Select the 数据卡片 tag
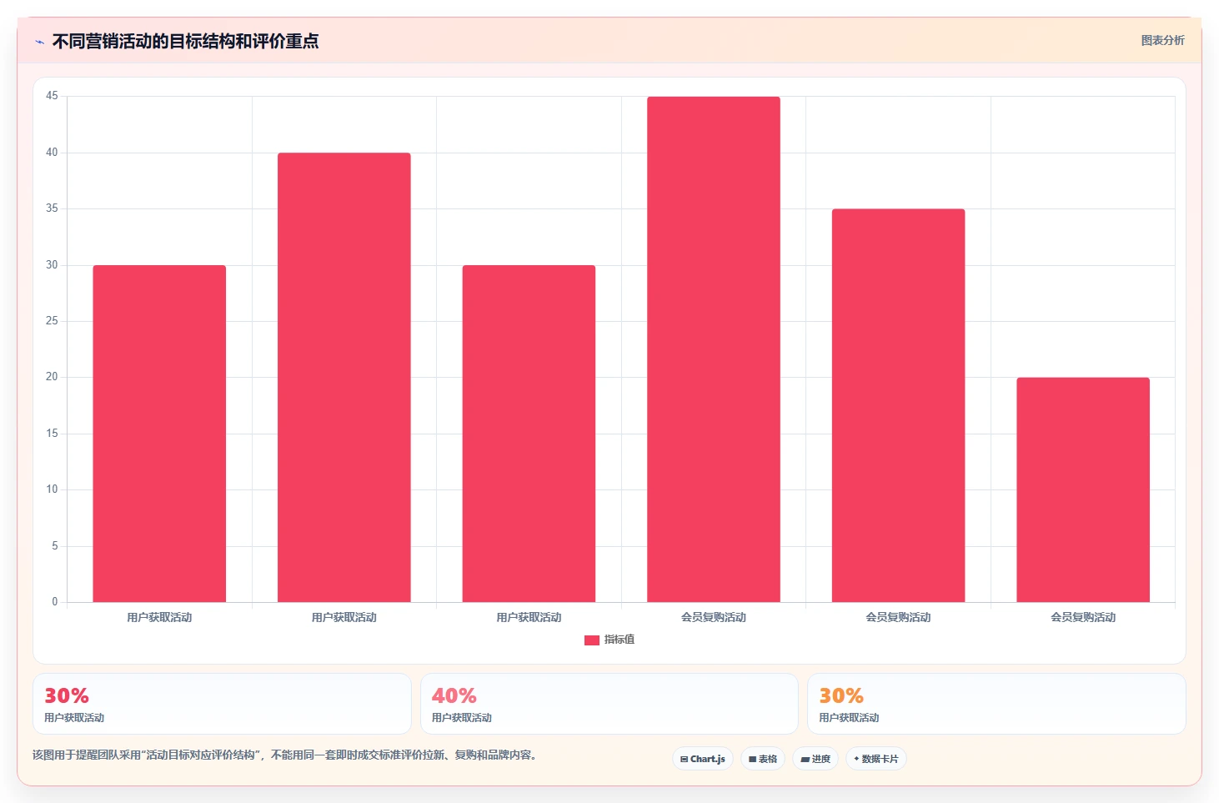The image size is (1219, 803). click(876, 759)
